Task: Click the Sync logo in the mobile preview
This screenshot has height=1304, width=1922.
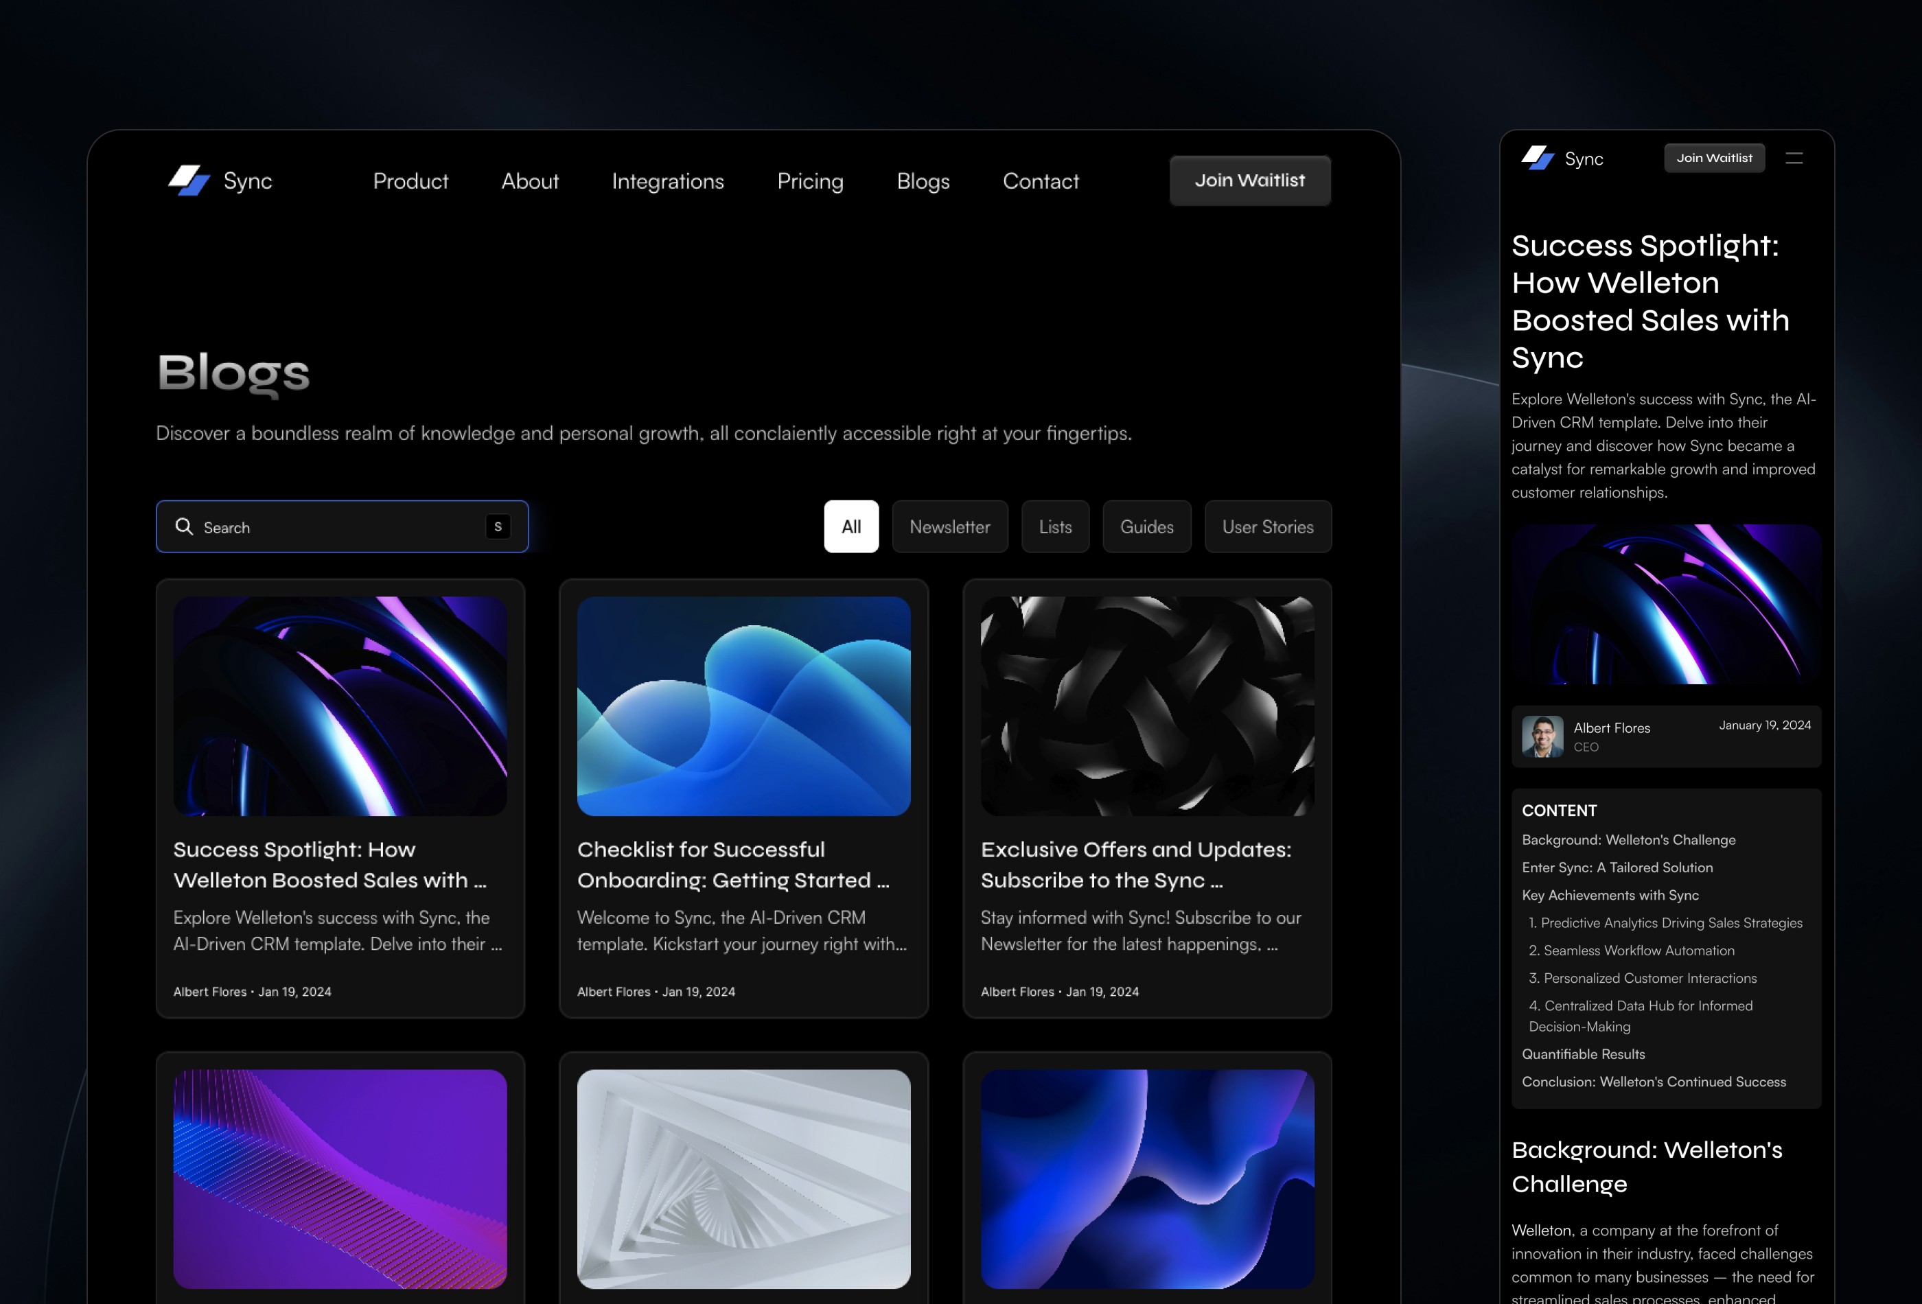Action: (x=1537, y=158)
